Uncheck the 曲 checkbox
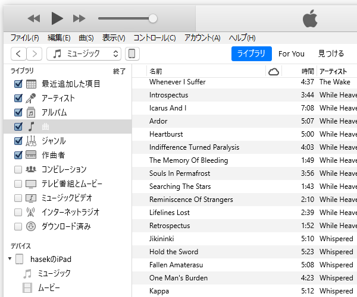357x297 pixels. pos(18,127)
